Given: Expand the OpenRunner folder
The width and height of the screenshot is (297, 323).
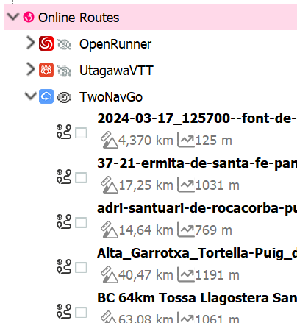Looking at the screenshot, I should (31, 43).
